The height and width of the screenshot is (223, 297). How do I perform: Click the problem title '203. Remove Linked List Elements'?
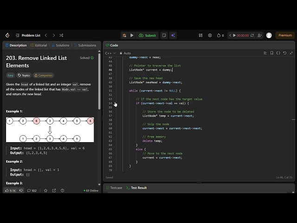[x=36, y=62]
